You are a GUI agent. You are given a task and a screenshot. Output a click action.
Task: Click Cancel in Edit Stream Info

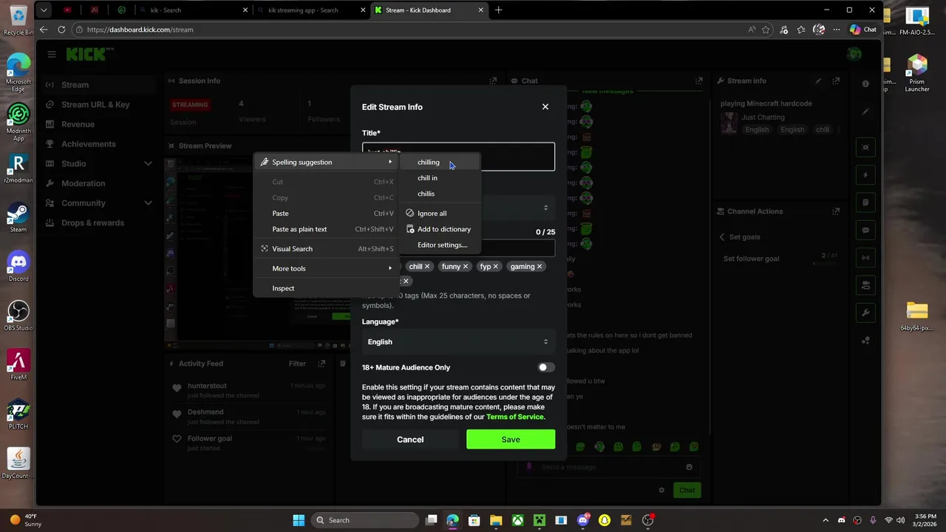pyautogui.click(x=410, y=440)
